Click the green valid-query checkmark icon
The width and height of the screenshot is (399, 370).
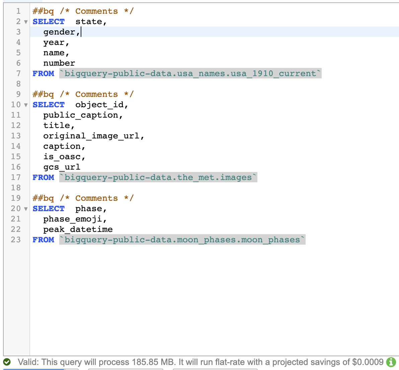(x=7, y=362)
